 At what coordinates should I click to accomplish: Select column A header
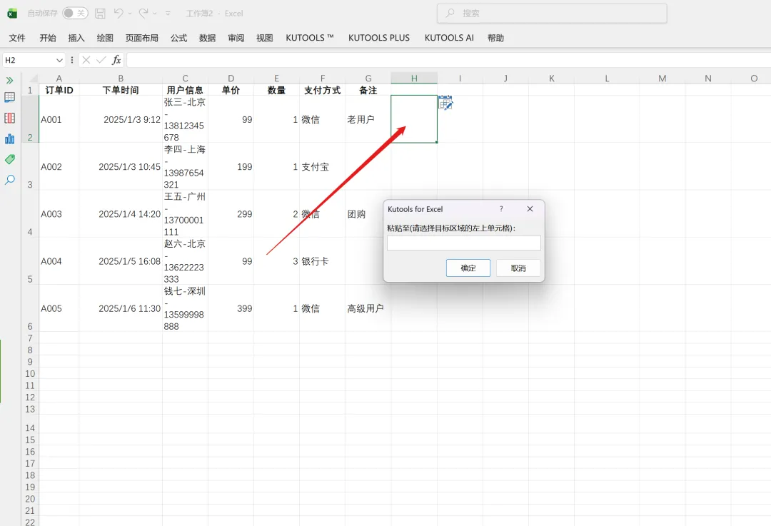59,79
